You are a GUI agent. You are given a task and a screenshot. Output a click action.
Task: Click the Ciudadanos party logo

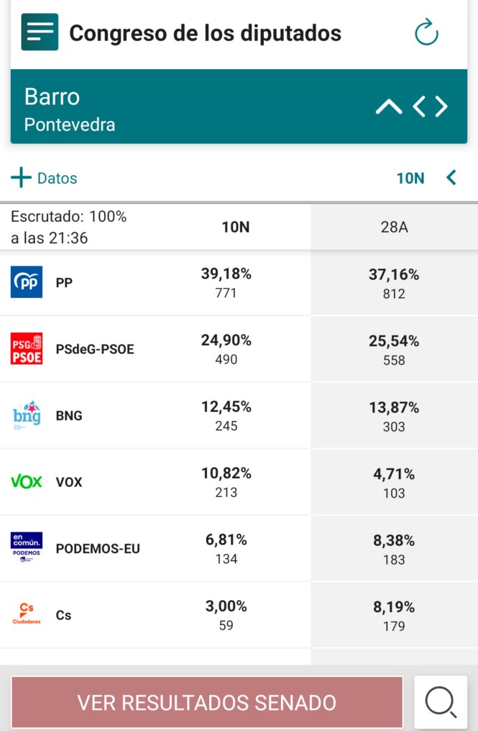point(27,614)
